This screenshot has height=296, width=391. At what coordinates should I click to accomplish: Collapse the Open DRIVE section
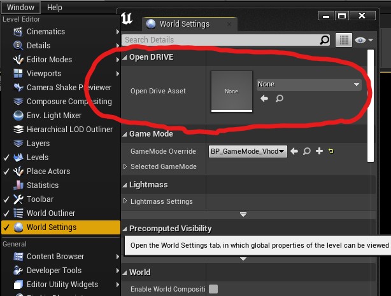pyautogui.click(x=125, y=58)
